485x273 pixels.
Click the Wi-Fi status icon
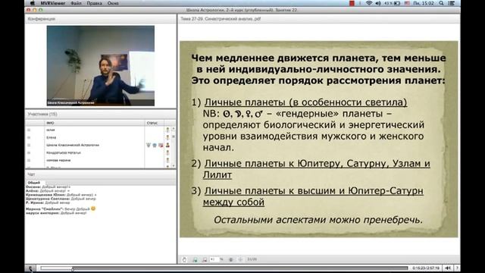369,3
